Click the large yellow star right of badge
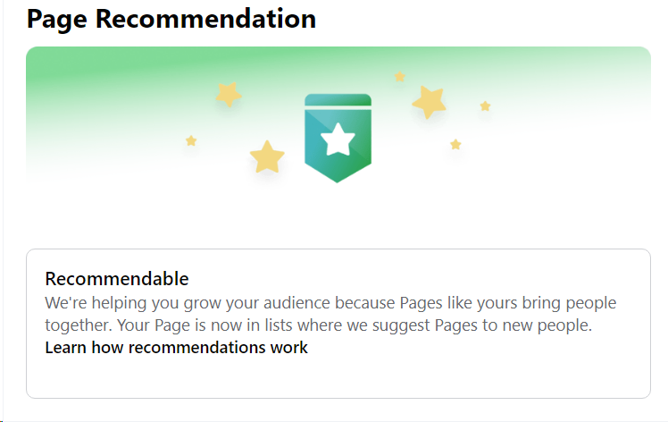The image size is (668, 422). click(x=430, y=102)
